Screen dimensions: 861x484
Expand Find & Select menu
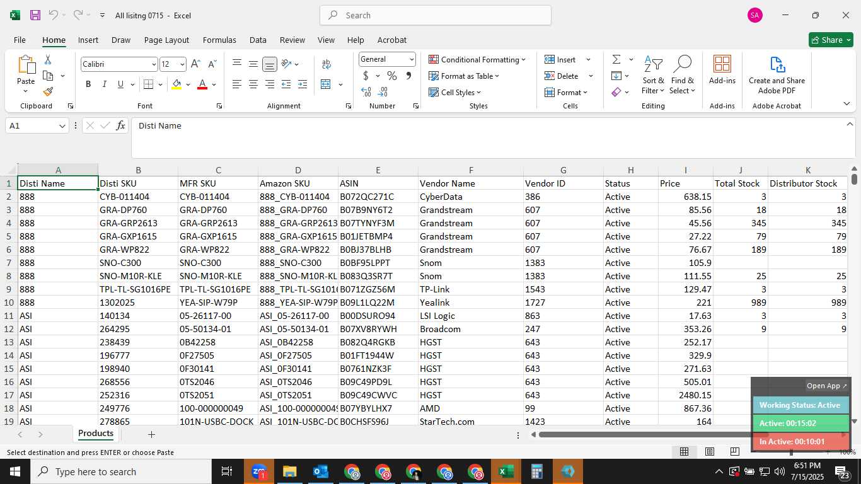click(x=682, y=75)
